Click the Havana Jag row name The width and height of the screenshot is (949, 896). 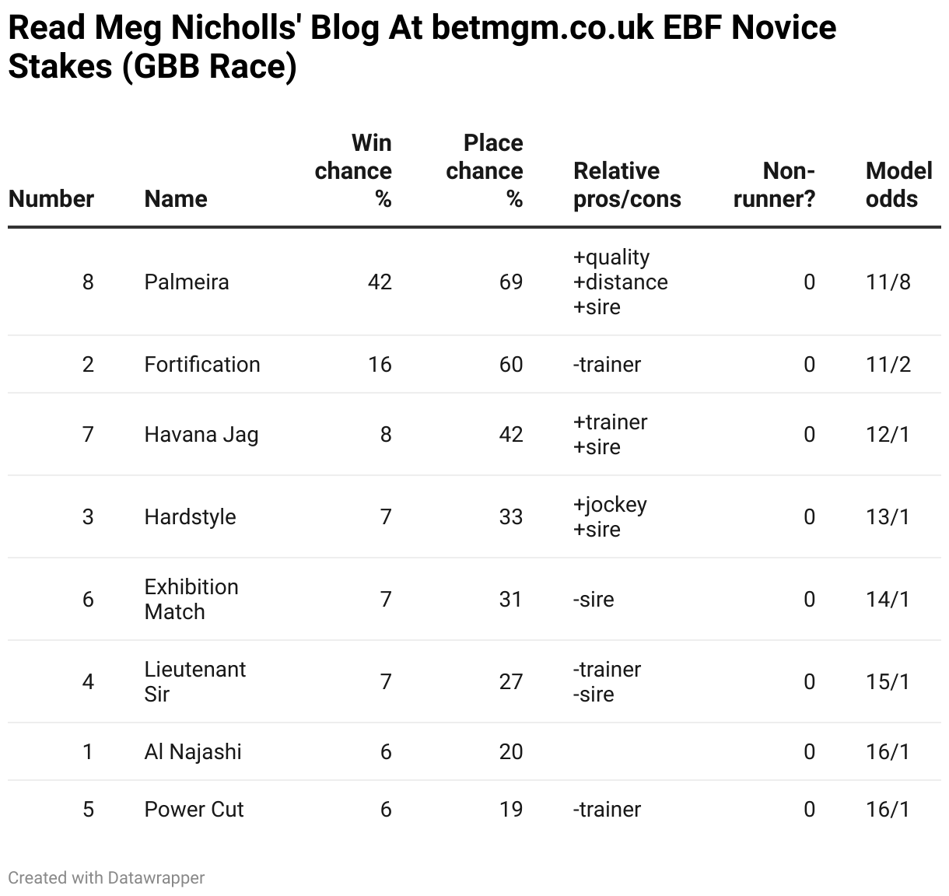pyautogui.click(x=201, y=434)
